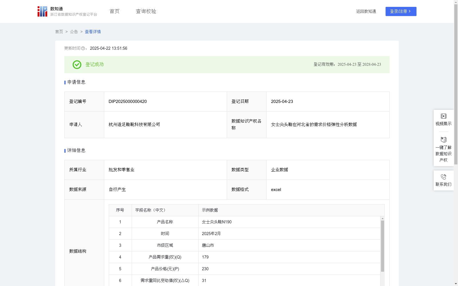Screen dimensions: 458x286
Task: Click the 数据知识产权名称 label cell
Action: coord(246,125)
